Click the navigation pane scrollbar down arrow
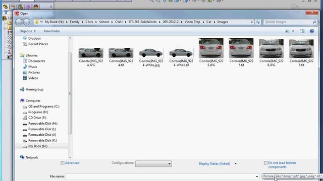The width and height of the screenshot is (323, 181). point(70,157)
